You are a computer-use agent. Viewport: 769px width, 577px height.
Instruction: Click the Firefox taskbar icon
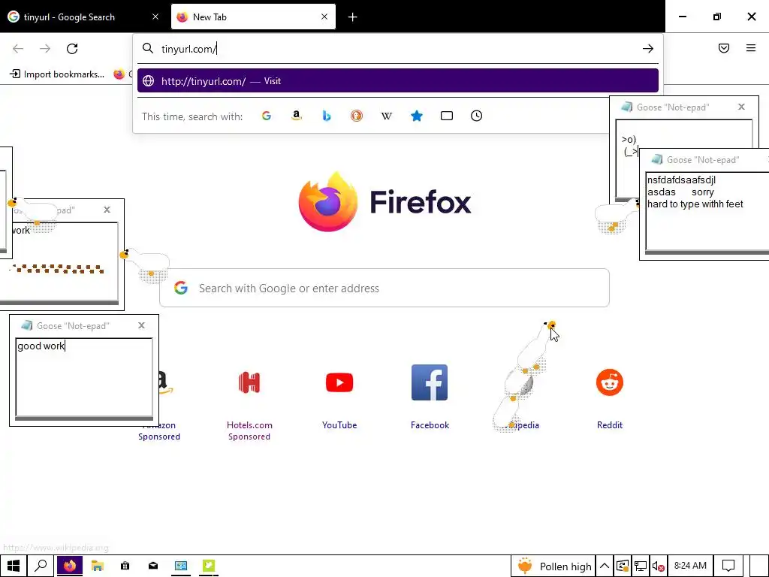(70, 566)
